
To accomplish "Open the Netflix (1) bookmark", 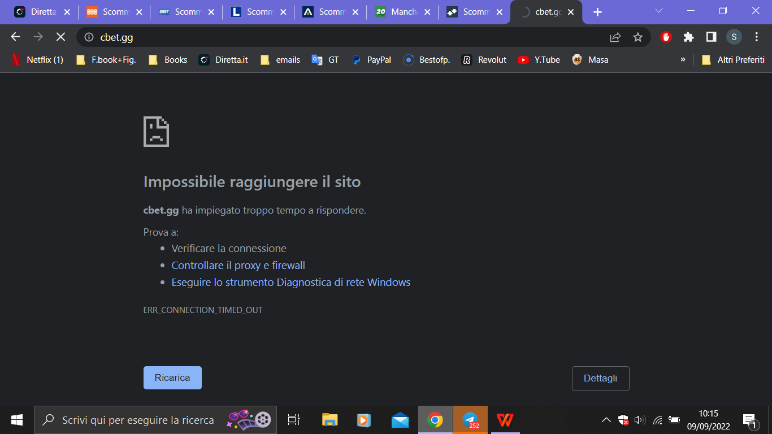I will click(x=37, y=59).
